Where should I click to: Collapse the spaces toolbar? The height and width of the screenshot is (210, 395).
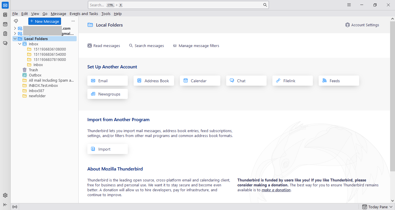5,205
